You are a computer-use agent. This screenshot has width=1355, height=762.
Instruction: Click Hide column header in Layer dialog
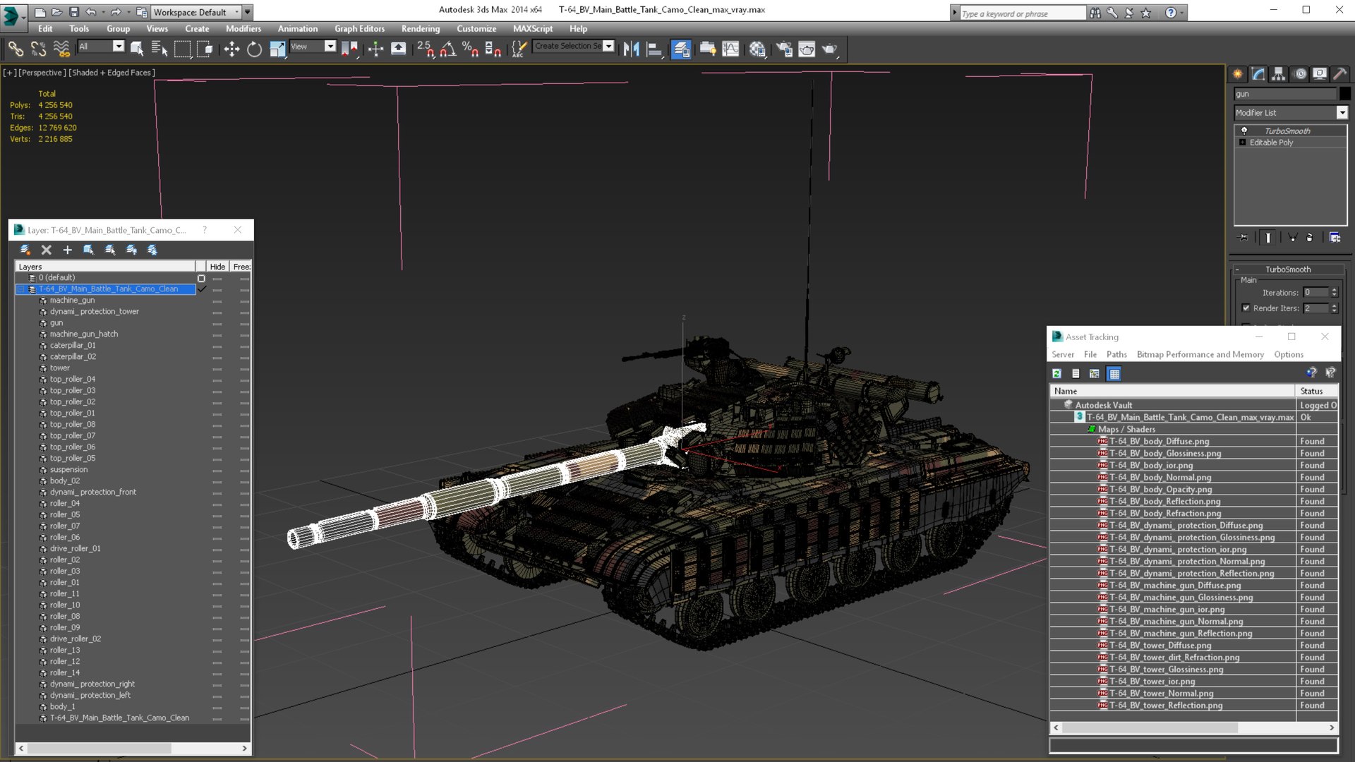coord(217,267)
